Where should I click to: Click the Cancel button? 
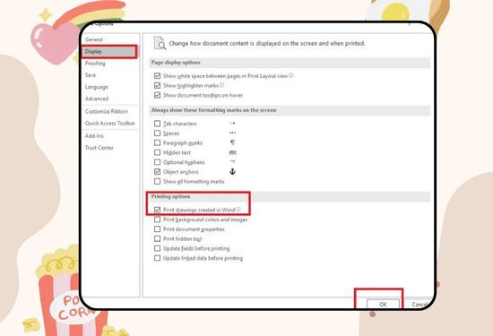[x=419, y=305]
